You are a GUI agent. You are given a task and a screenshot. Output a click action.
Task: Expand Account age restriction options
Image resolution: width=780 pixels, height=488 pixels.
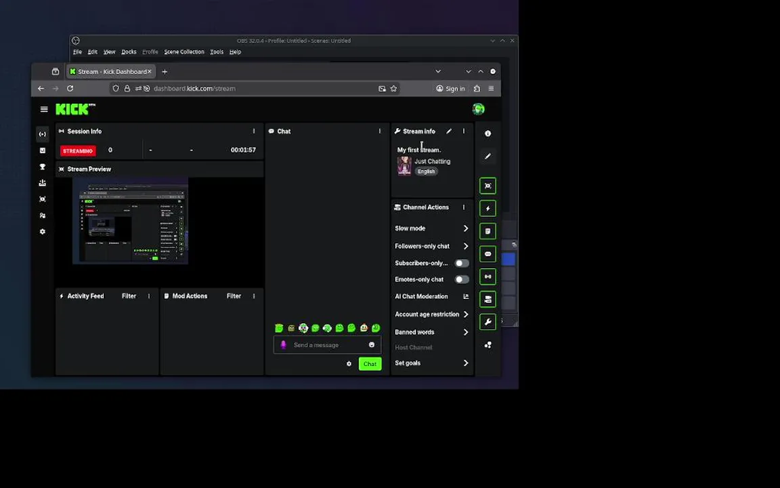tap(432, 314)
